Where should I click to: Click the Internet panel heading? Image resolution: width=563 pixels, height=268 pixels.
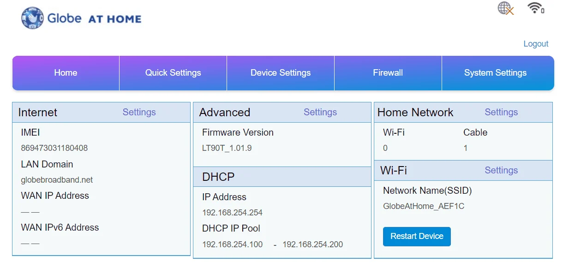(x=38, y=112)
